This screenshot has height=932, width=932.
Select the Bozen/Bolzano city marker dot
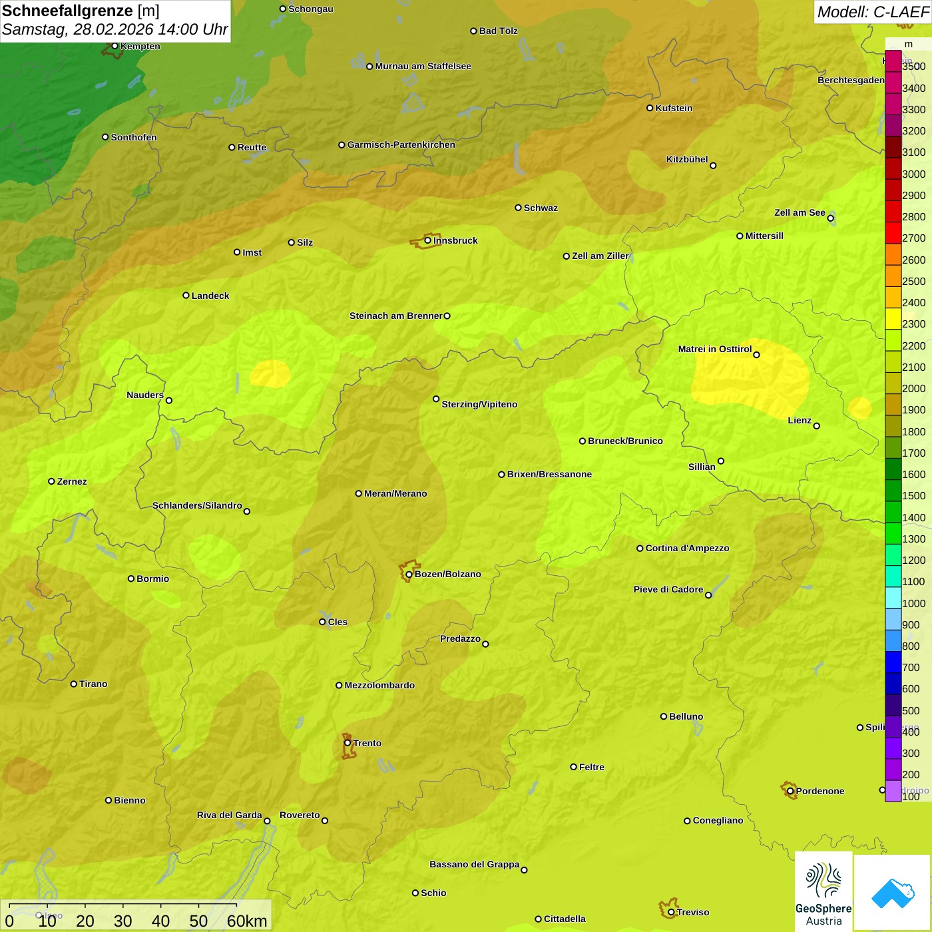[409, 575]
